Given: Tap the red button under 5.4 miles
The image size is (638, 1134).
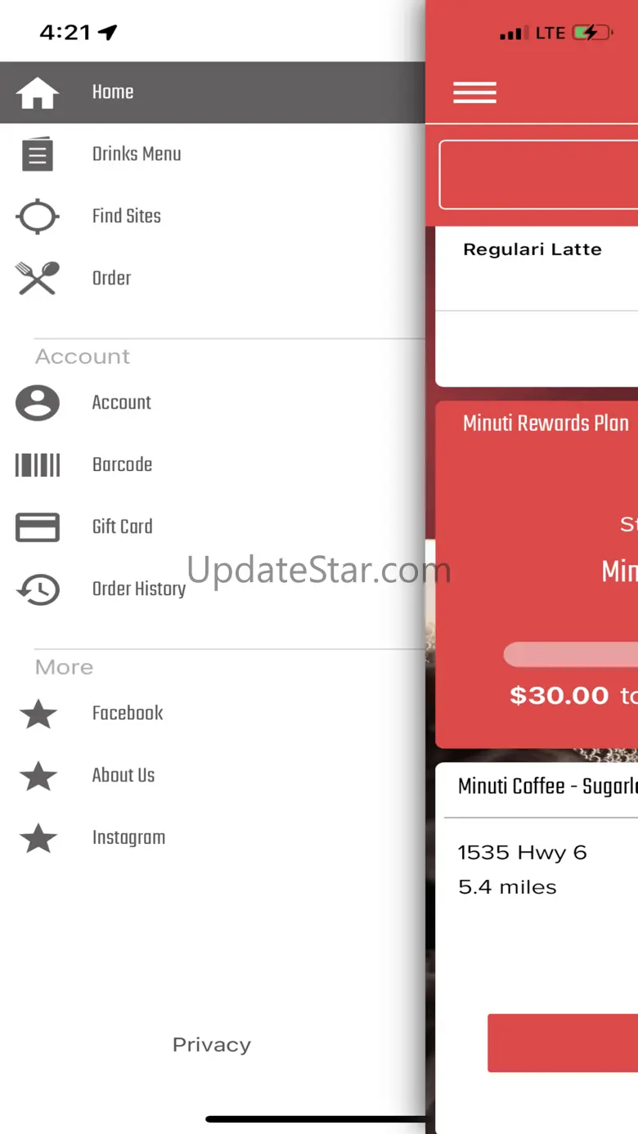Looking at the screenshot, I should point(563,1043).
